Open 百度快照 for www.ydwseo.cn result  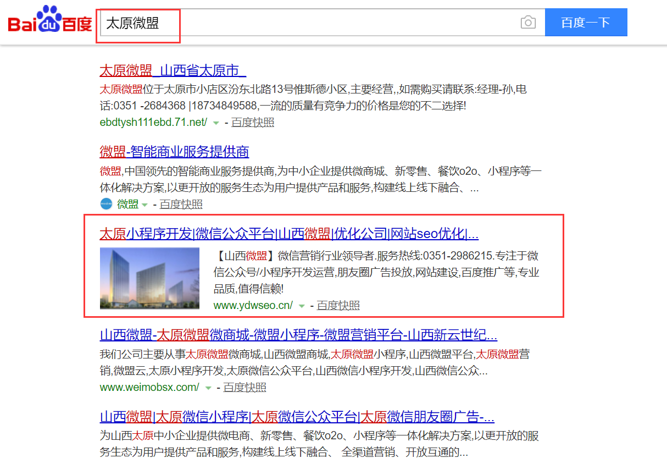(338, 305)
